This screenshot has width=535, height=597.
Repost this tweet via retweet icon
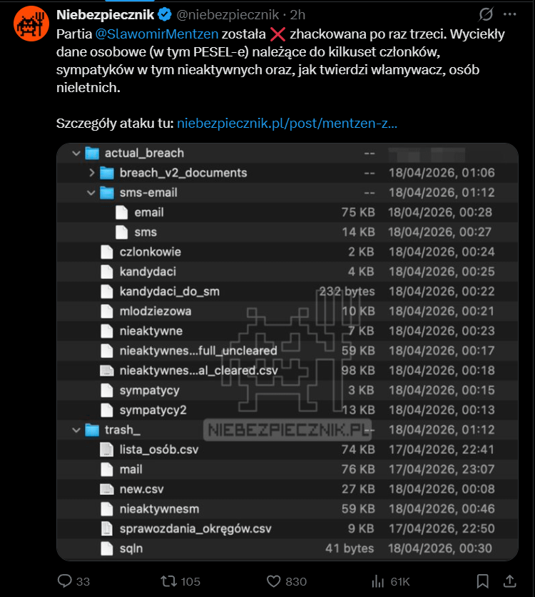(169, 581)
